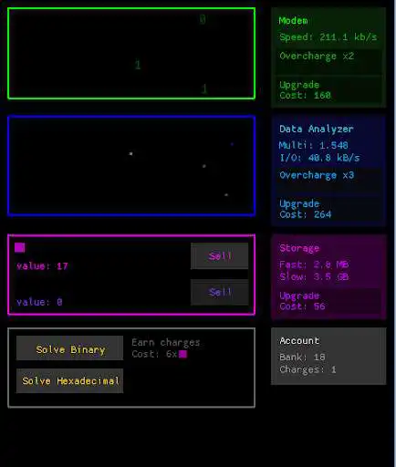Sell the slow storage valued at 0
The width and height of the screenshot is (396, 467).
(220, 292)
